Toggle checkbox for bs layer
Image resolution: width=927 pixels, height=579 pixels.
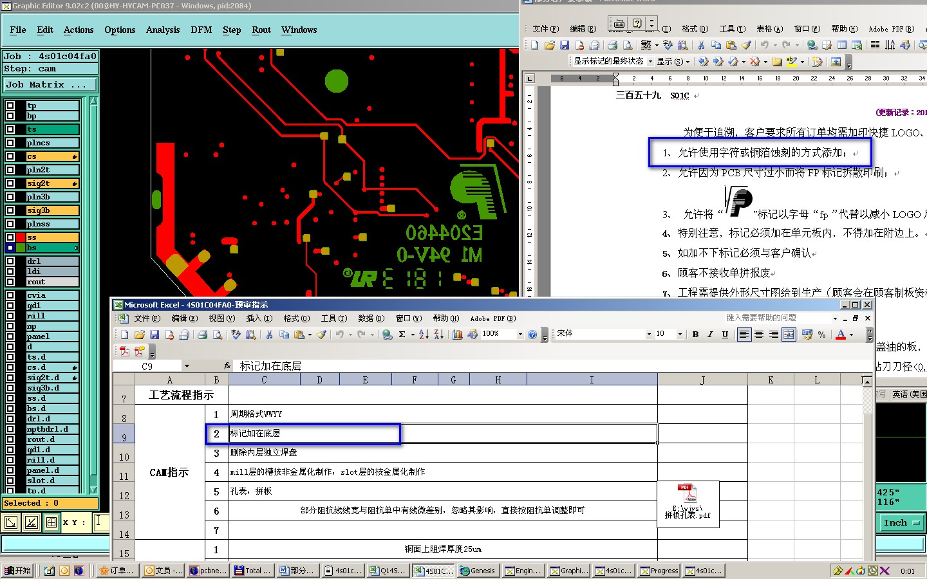[x=10, y=248]
